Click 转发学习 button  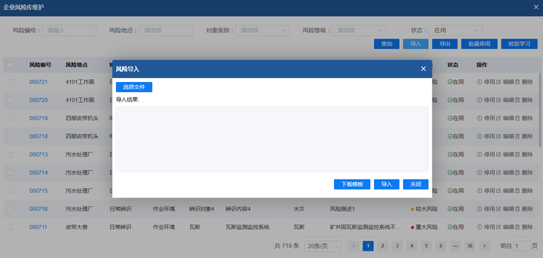[x=519, y=44]
